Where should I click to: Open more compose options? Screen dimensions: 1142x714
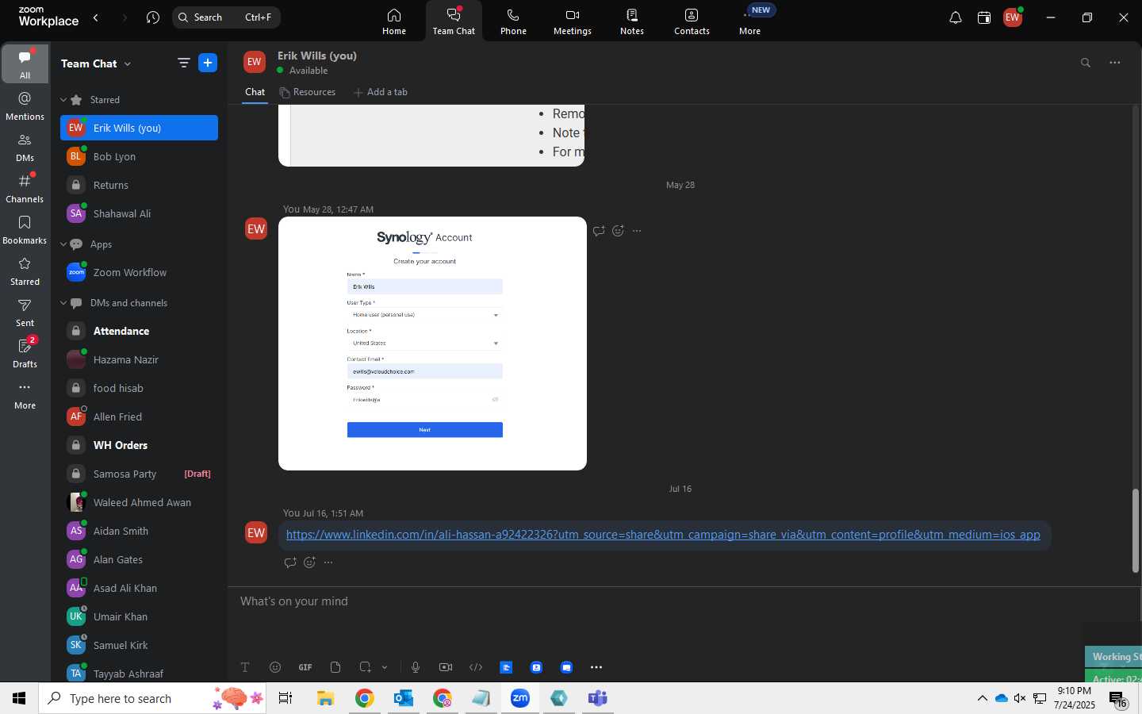coord(596,667)
